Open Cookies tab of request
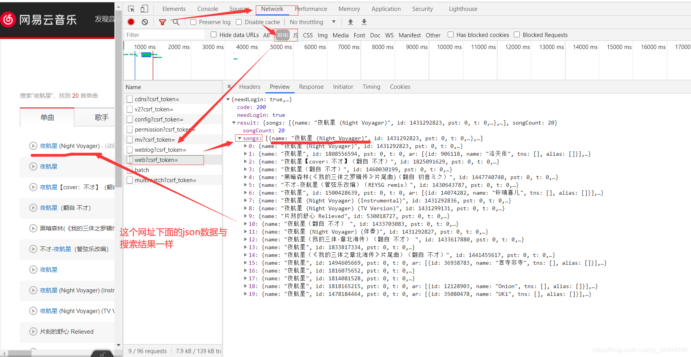Viewport: 691px width, 357px height. 400,87
